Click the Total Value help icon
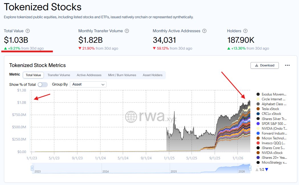 tap(28, 31)
